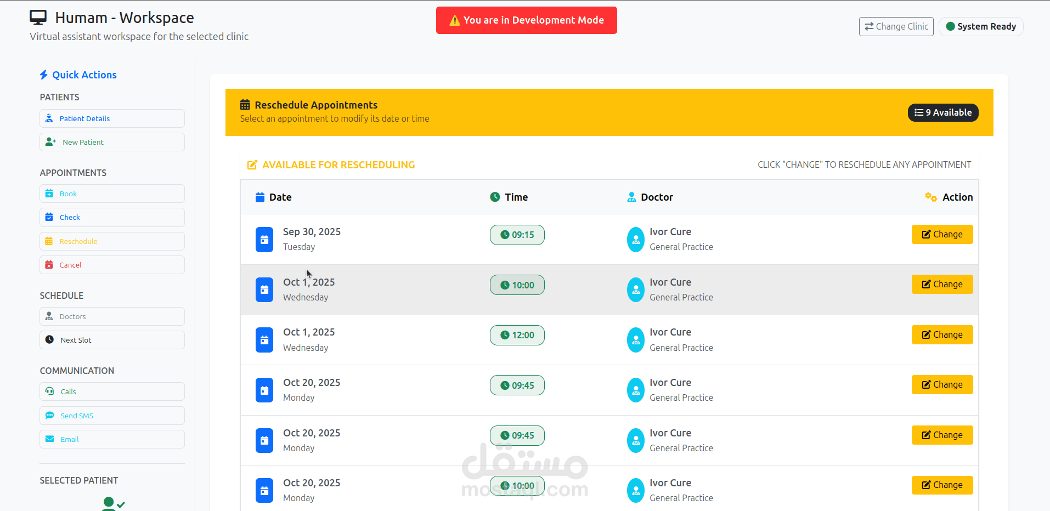This screenshot has height=511, width=1050.
Task: Click the Calls headset icon
Action: (49, 391)
